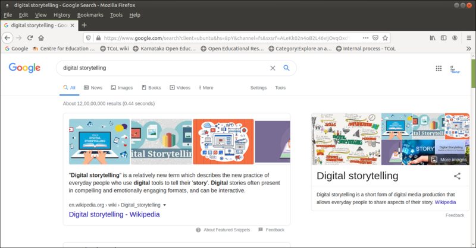
Task: Open search Tools under the search bar
Action: (x=280, y=87)
